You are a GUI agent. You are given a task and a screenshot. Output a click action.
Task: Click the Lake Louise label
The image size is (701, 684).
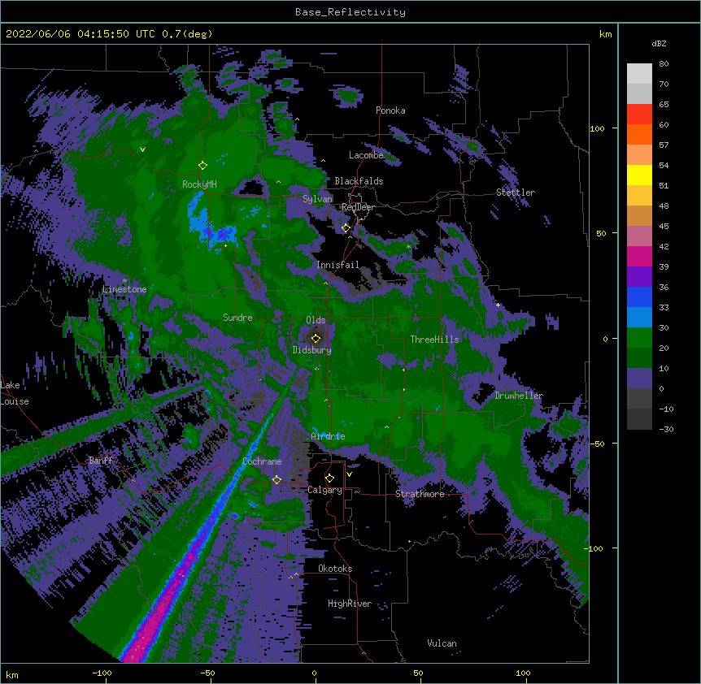(x=14, y=393)
